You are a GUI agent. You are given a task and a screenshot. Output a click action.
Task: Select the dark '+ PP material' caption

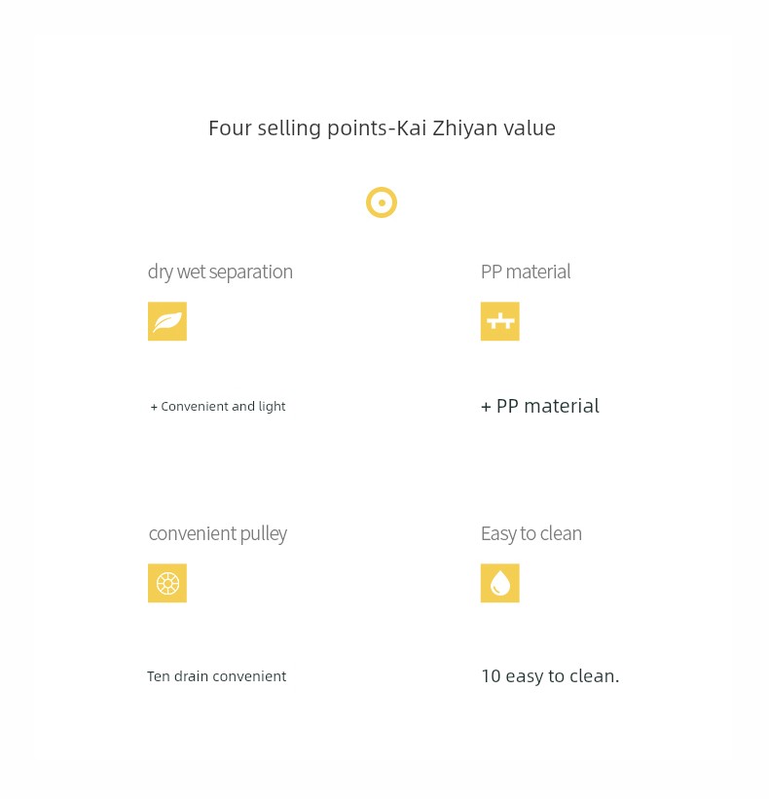click(x=539, y=406)
